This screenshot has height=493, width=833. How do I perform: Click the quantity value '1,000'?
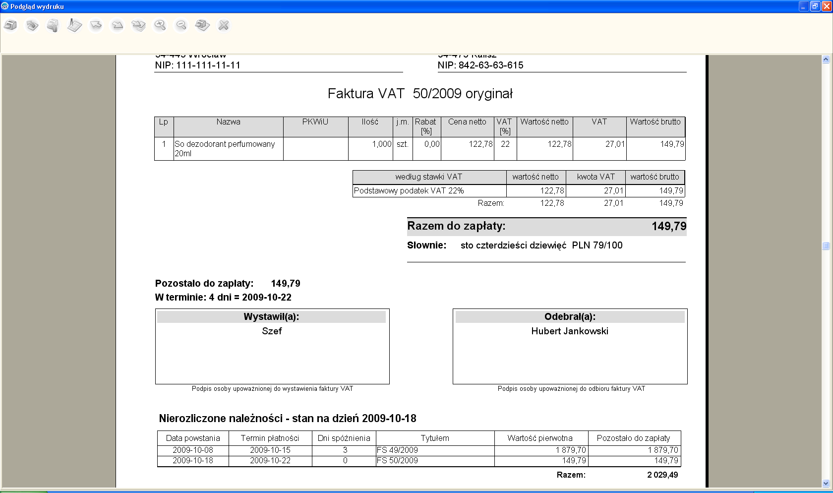coord(382,144)
